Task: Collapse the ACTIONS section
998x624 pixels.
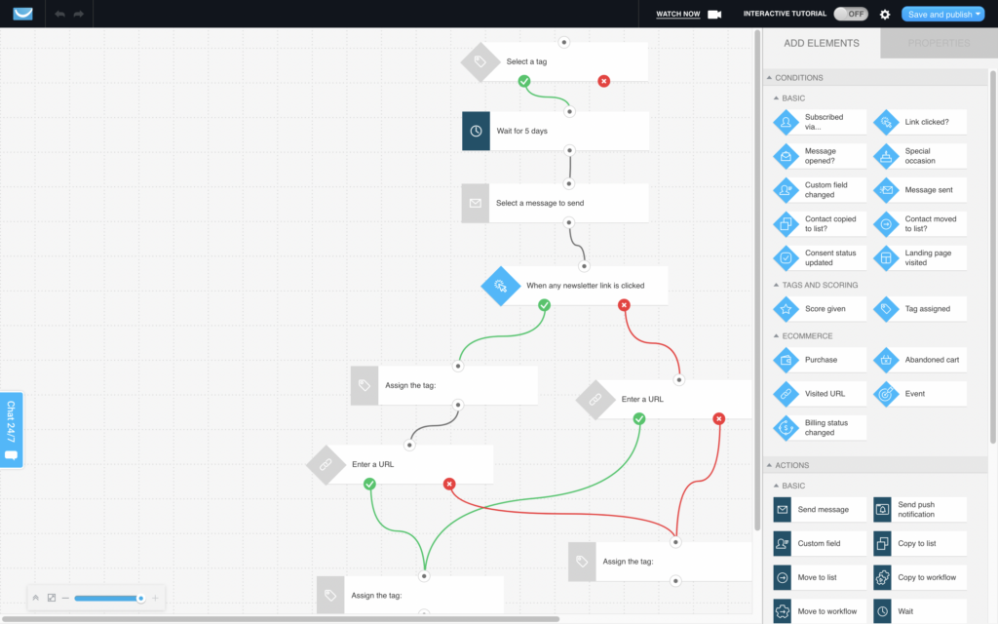Action: click(770, 465)
